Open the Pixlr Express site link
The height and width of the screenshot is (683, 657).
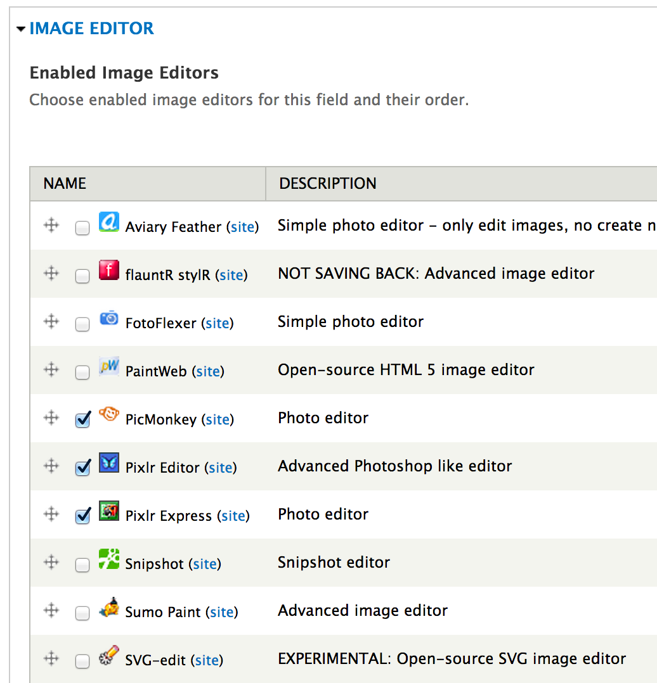pyautogui.click(x=233, y=516)
